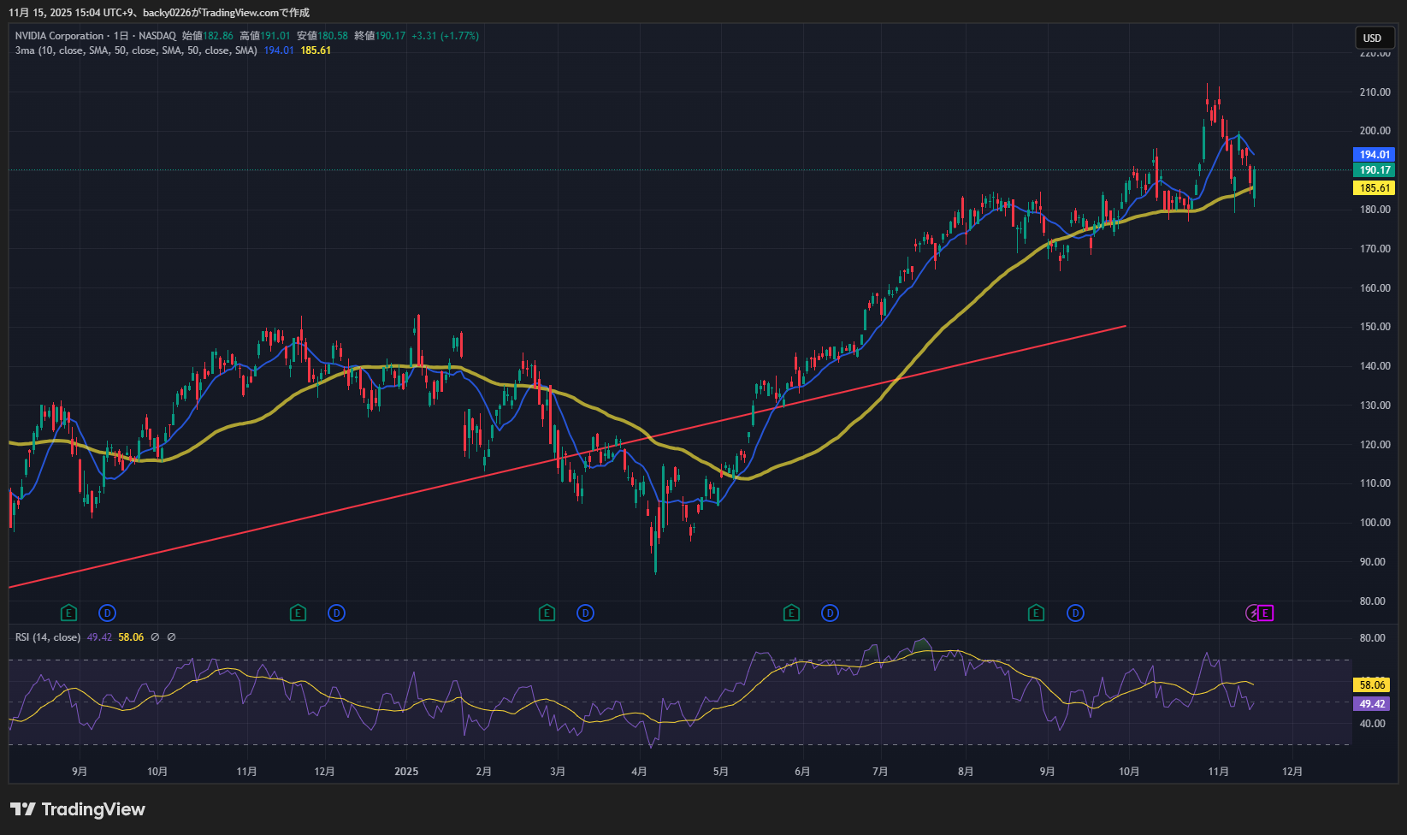Select the dividend D marker after 3月
This screenshot has width=1407, height=835.
coord(585,613)
